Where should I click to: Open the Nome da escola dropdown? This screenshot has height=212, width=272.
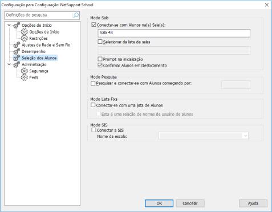(x=204, y=136)
